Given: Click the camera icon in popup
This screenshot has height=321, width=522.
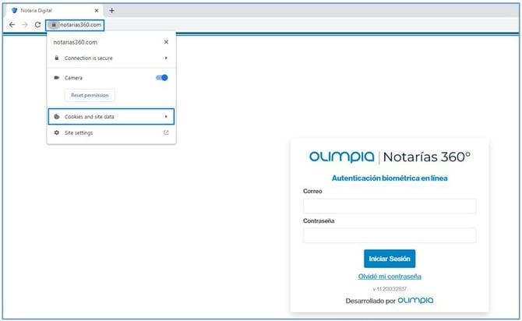Looking at the screenshot, I should pyautogui.click(x=56, y=78).
